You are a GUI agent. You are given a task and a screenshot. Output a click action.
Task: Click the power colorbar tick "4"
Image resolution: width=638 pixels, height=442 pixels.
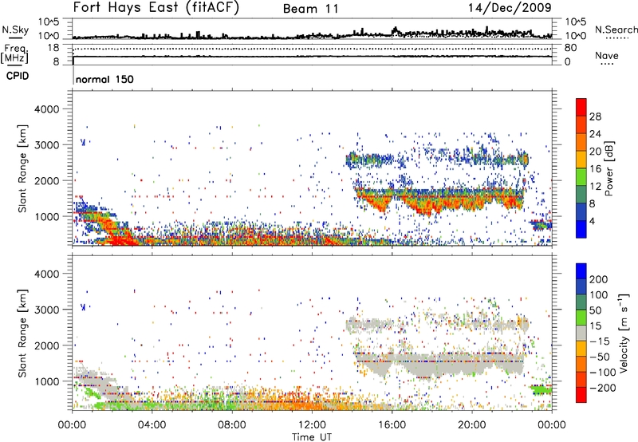pyautogui.click(x=593, y=221)
